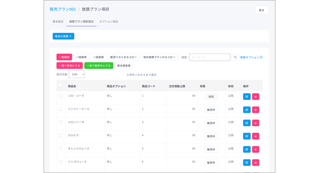Click the search magnifier icon button
The image size is (319, 173).
pos(235,57)
